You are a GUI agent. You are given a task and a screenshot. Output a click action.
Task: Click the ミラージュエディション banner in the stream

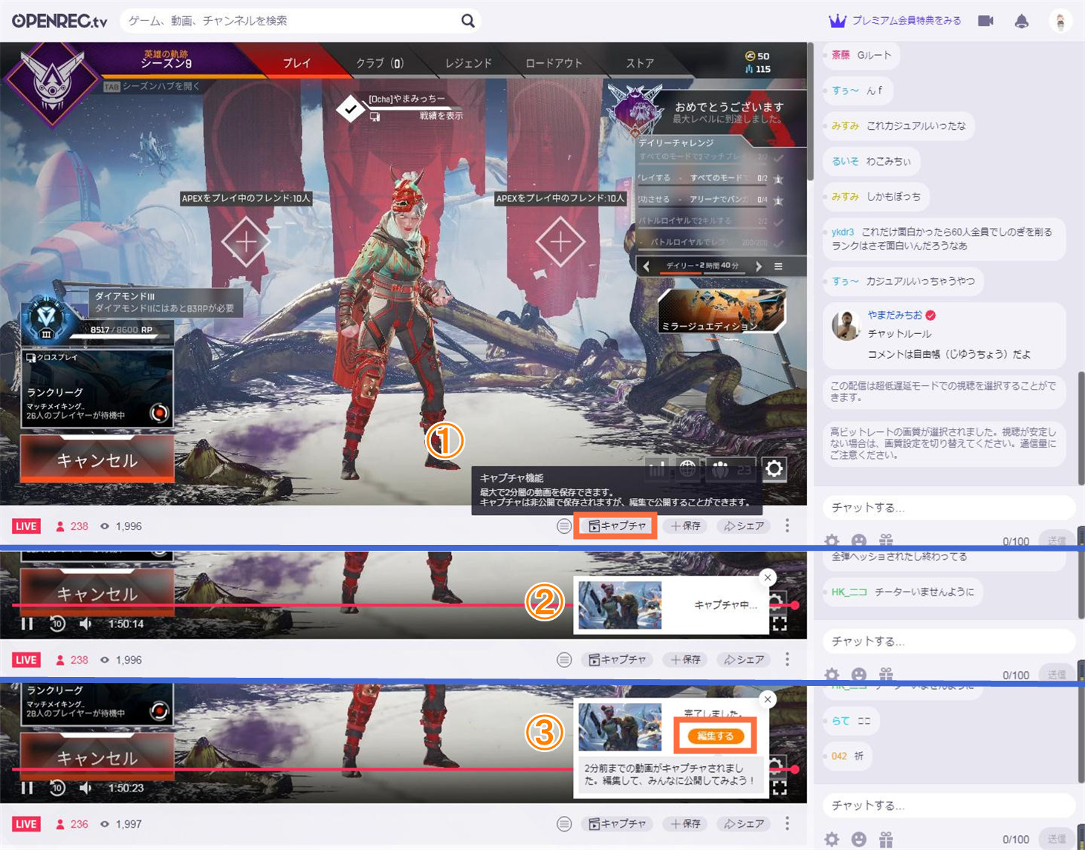point(722,310)
